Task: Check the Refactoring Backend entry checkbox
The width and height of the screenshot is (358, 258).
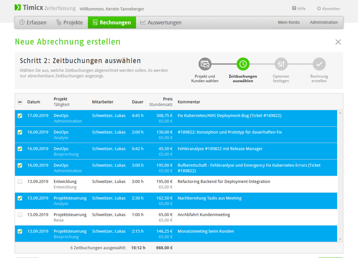Action: tap(20, 182)
